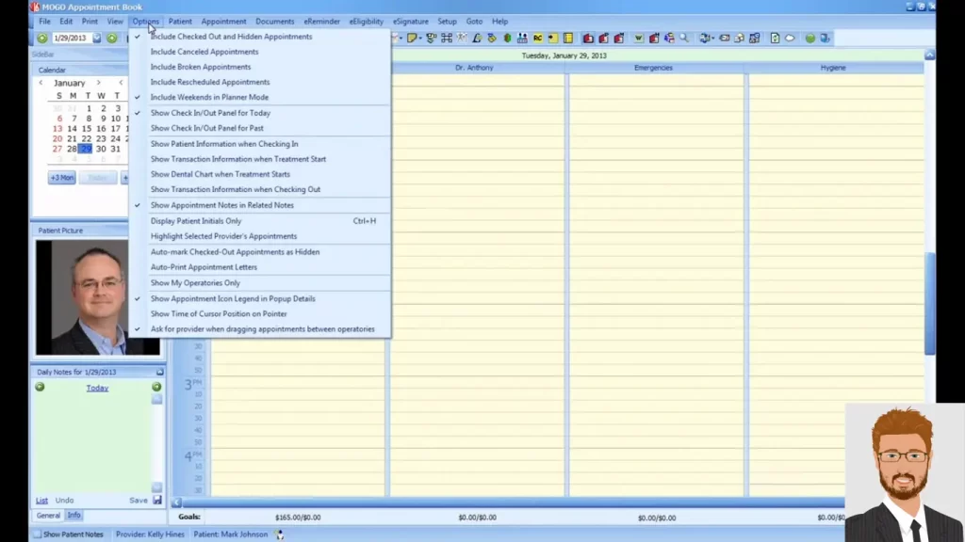Screen dimensions: 965x542
Task: Click the Today link in Daily Notes
Action: click(98, 388)
